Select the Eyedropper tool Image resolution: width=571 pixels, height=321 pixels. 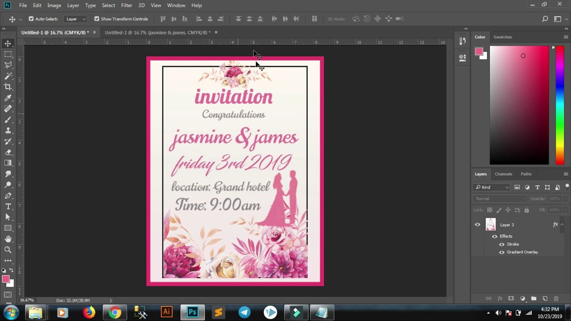(8, 98)
